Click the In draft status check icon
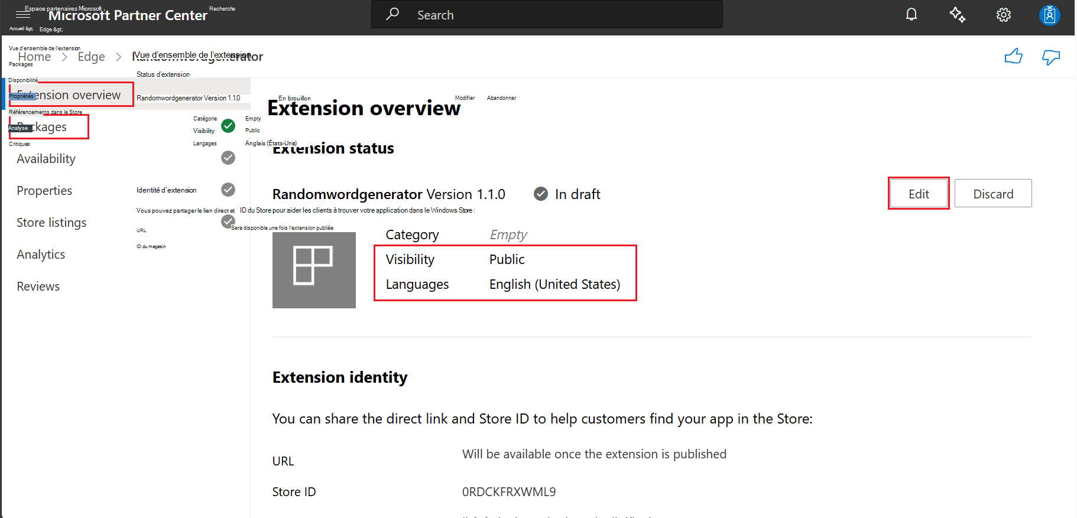The image size is (1077, 518). click(540, 194)
